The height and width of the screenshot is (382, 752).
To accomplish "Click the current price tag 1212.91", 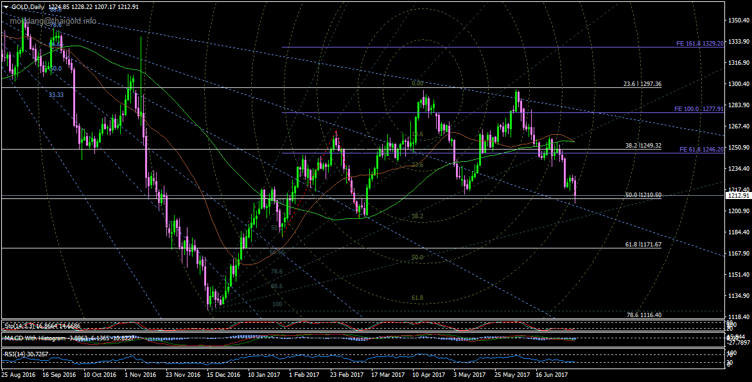I will pos(739,196).
